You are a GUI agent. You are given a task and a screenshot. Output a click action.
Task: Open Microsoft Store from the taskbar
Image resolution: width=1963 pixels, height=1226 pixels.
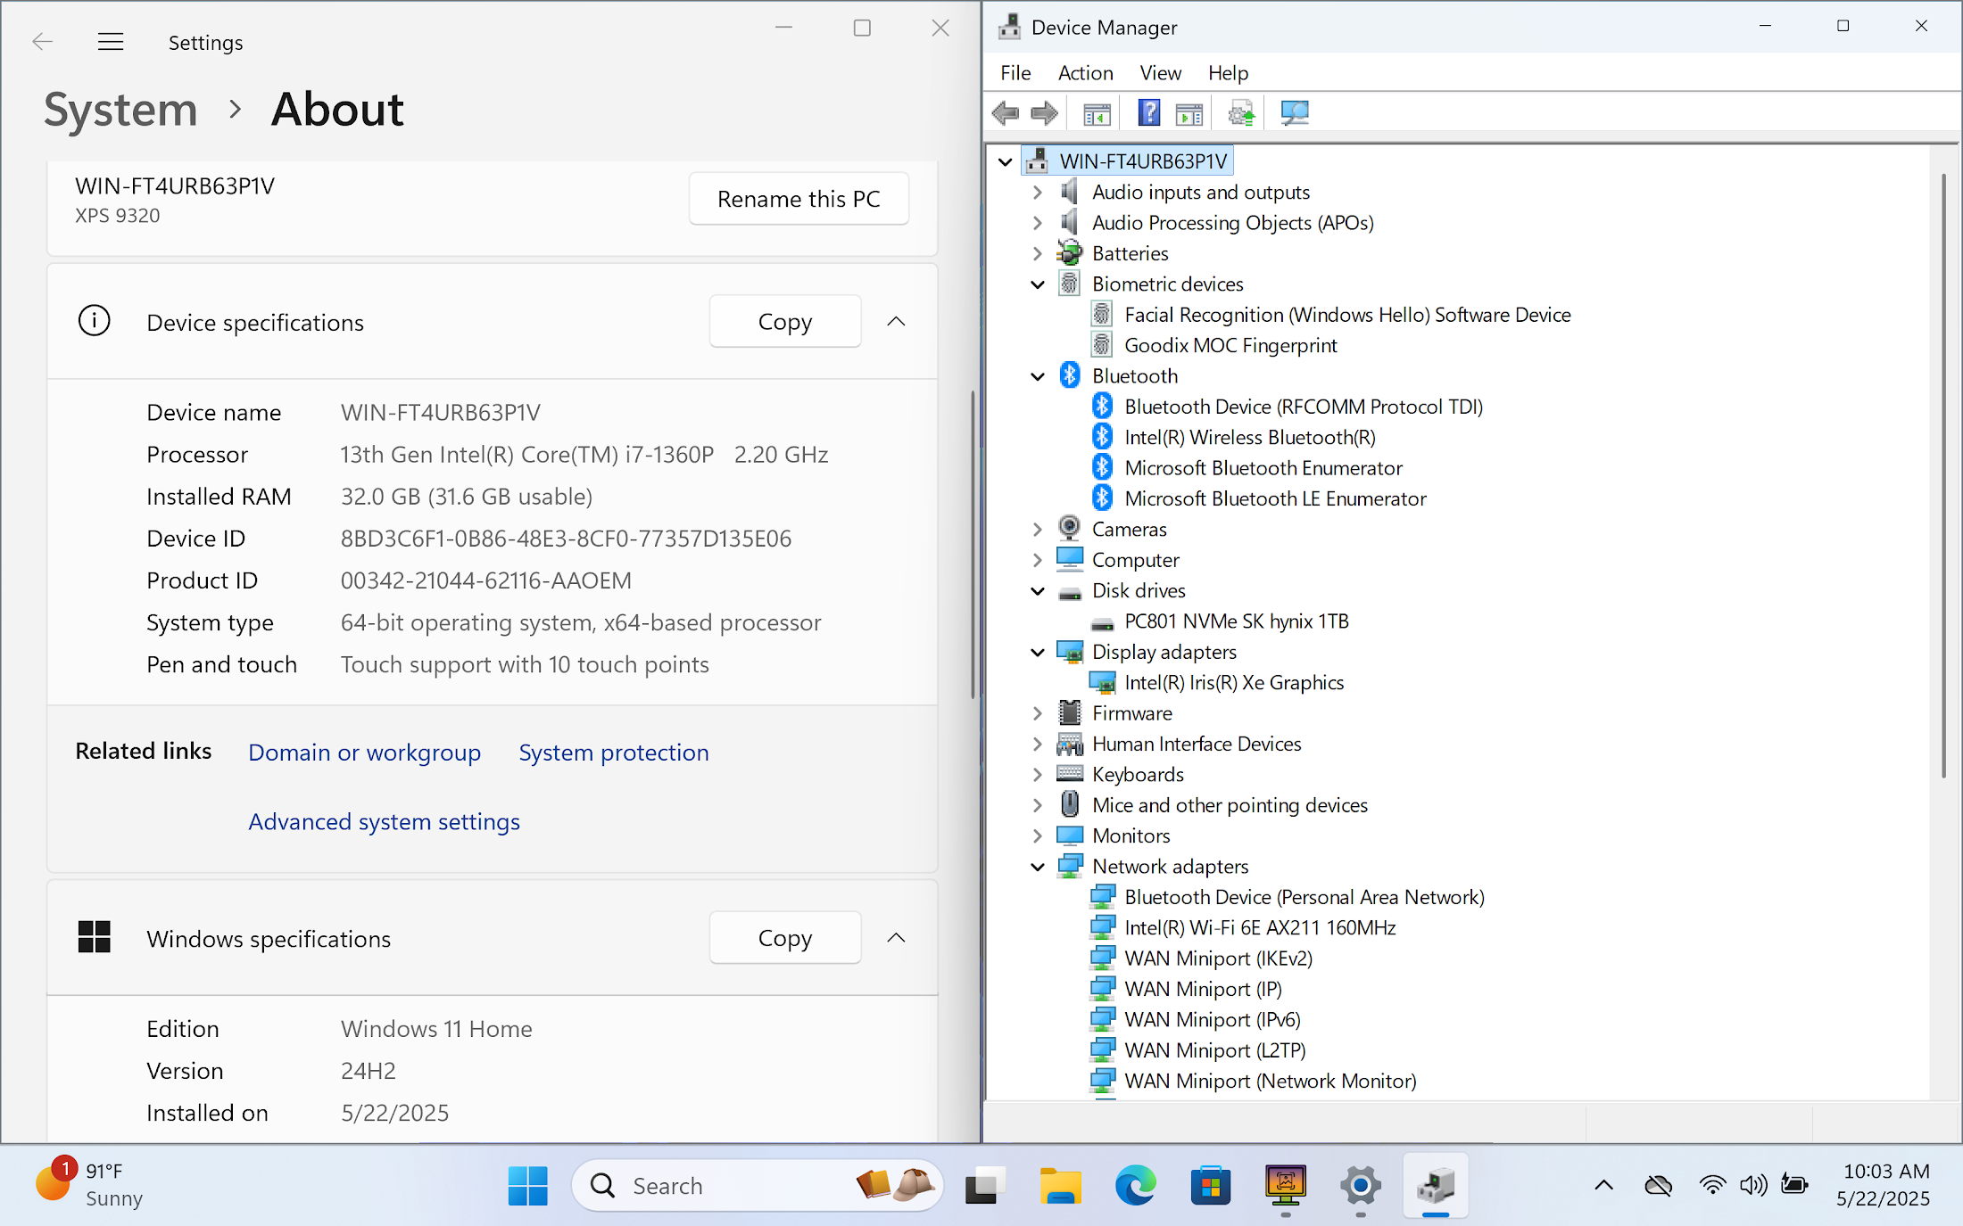point(1210,1186)
